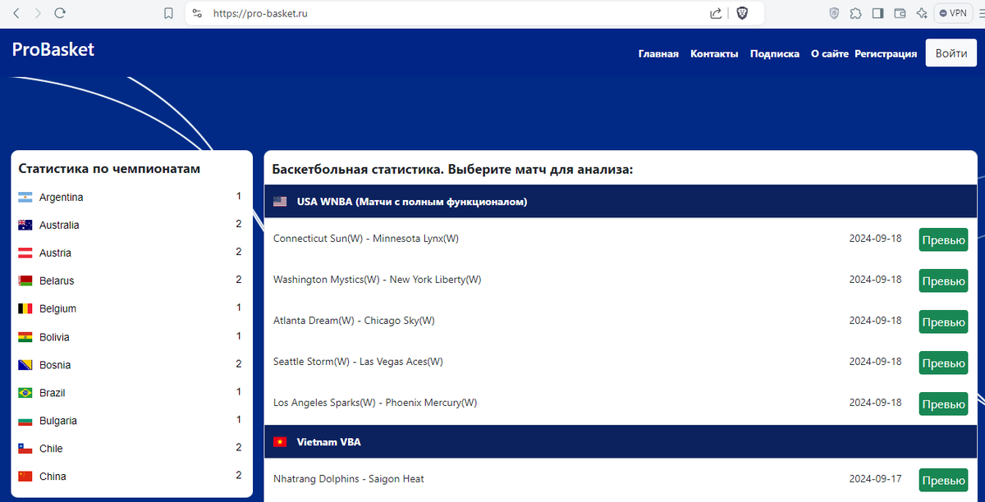
Task: Click the China flag icon
Action: coord(25,477)
